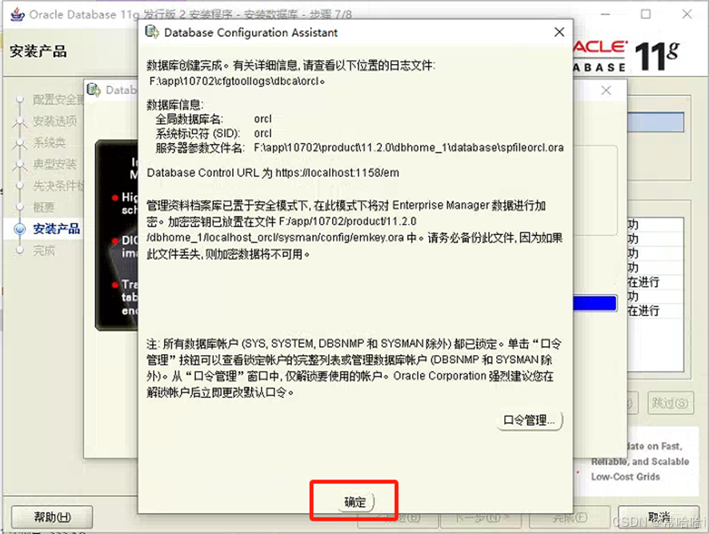Maximize the Oracle installer window
The image size is (709, 534).
click(646, 14)
